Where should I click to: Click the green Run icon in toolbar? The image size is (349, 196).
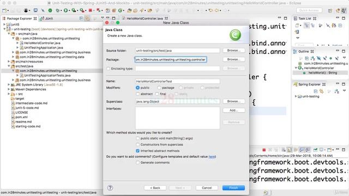pos(65,10)
